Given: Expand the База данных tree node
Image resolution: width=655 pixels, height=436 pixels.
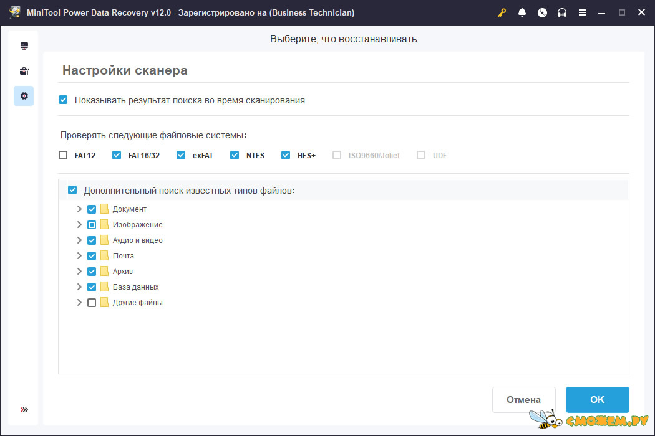Looking at the screenshot, I should [x=79, y=287].
